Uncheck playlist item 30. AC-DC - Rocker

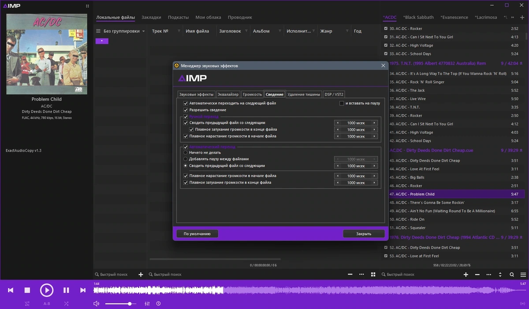386,29
